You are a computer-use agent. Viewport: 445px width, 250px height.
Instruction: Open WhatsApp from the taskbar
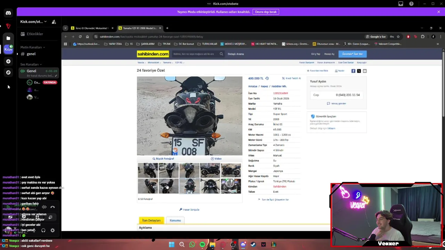tap(192, 244)
